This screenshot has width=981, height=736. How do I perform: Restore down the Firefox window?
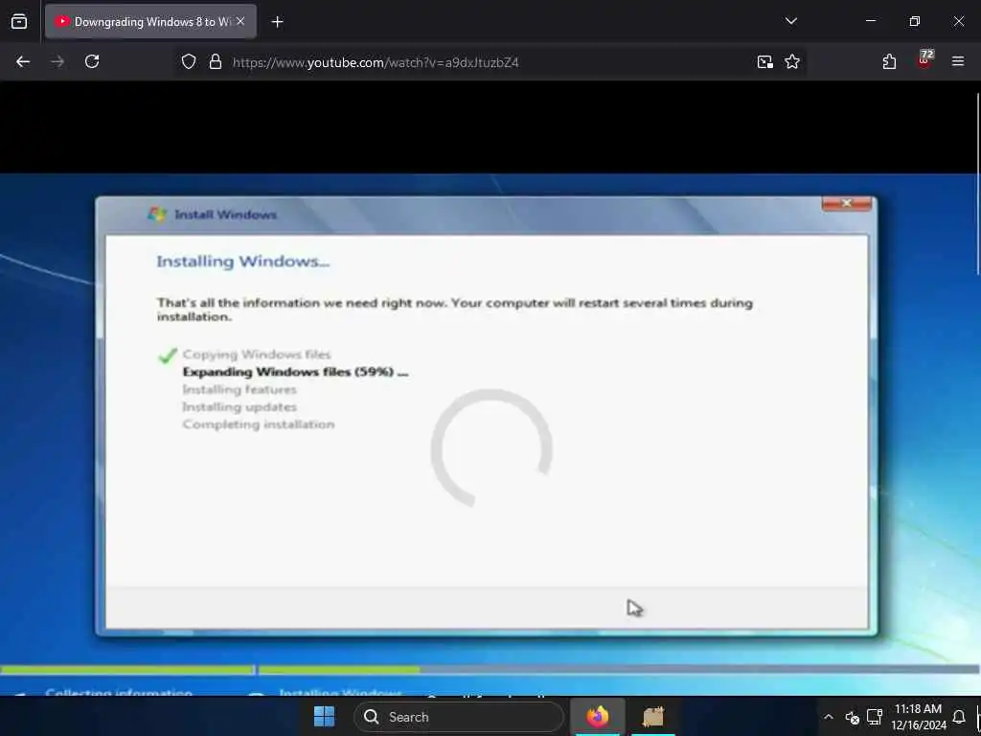(915, 21)
